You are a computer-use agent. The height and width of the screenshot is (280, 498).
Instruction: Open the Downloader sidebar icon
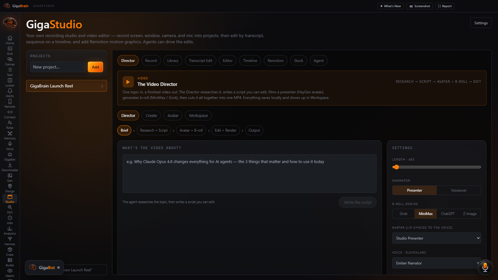[x=10, y=167]
